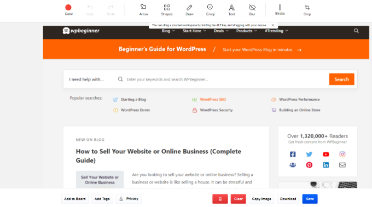This screenshot has width=372, height=207.
Task: Open the #Trending dropdown
Action: tap(276, 31)
